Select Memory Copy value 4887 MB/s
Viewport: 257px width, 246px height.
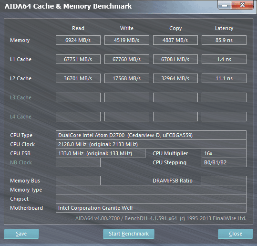(x=175, y=40)
